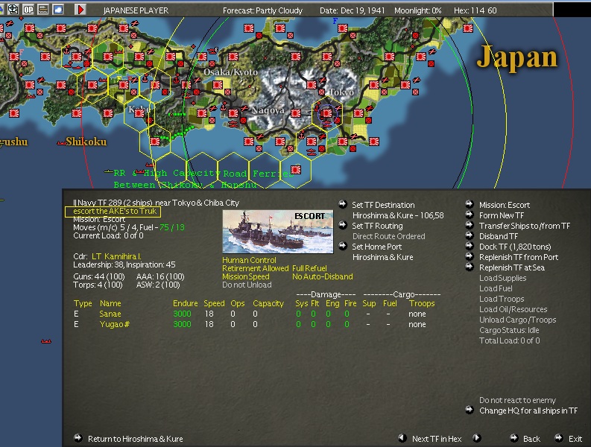Click arrow bullet beside Replenish TF at Sea
591x447 pixels.
tap(470, 267)
